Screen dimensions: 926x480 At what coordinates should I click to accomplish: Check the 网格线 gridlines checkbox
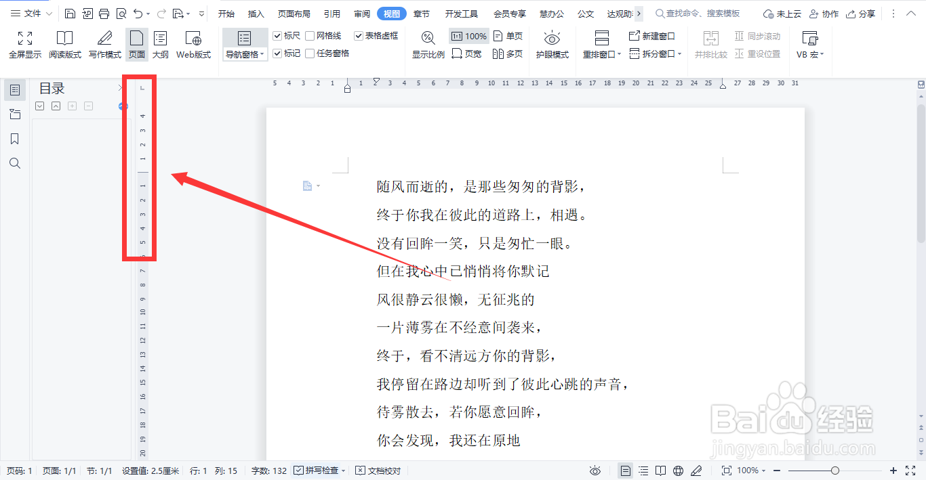[x=310, y=36]
